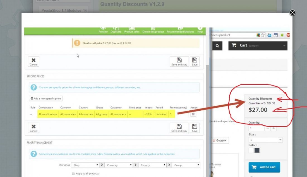The height and width of the screenshot is (177, 307).
Task: Click the Cart shopping cart icon
Action: [234, 45]
